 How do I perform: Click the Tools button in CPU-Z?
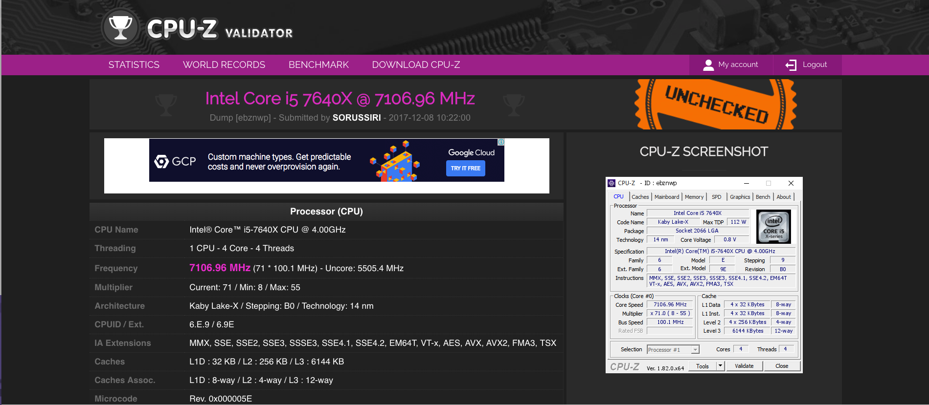click(702, 366)
